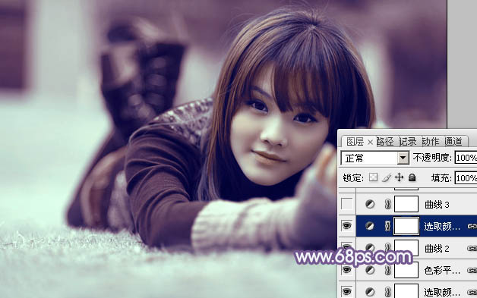Hide the 选取颜... layer under 色彩平...
The height and width of the screenshot is (298, 477).
[x=347, y=292]
